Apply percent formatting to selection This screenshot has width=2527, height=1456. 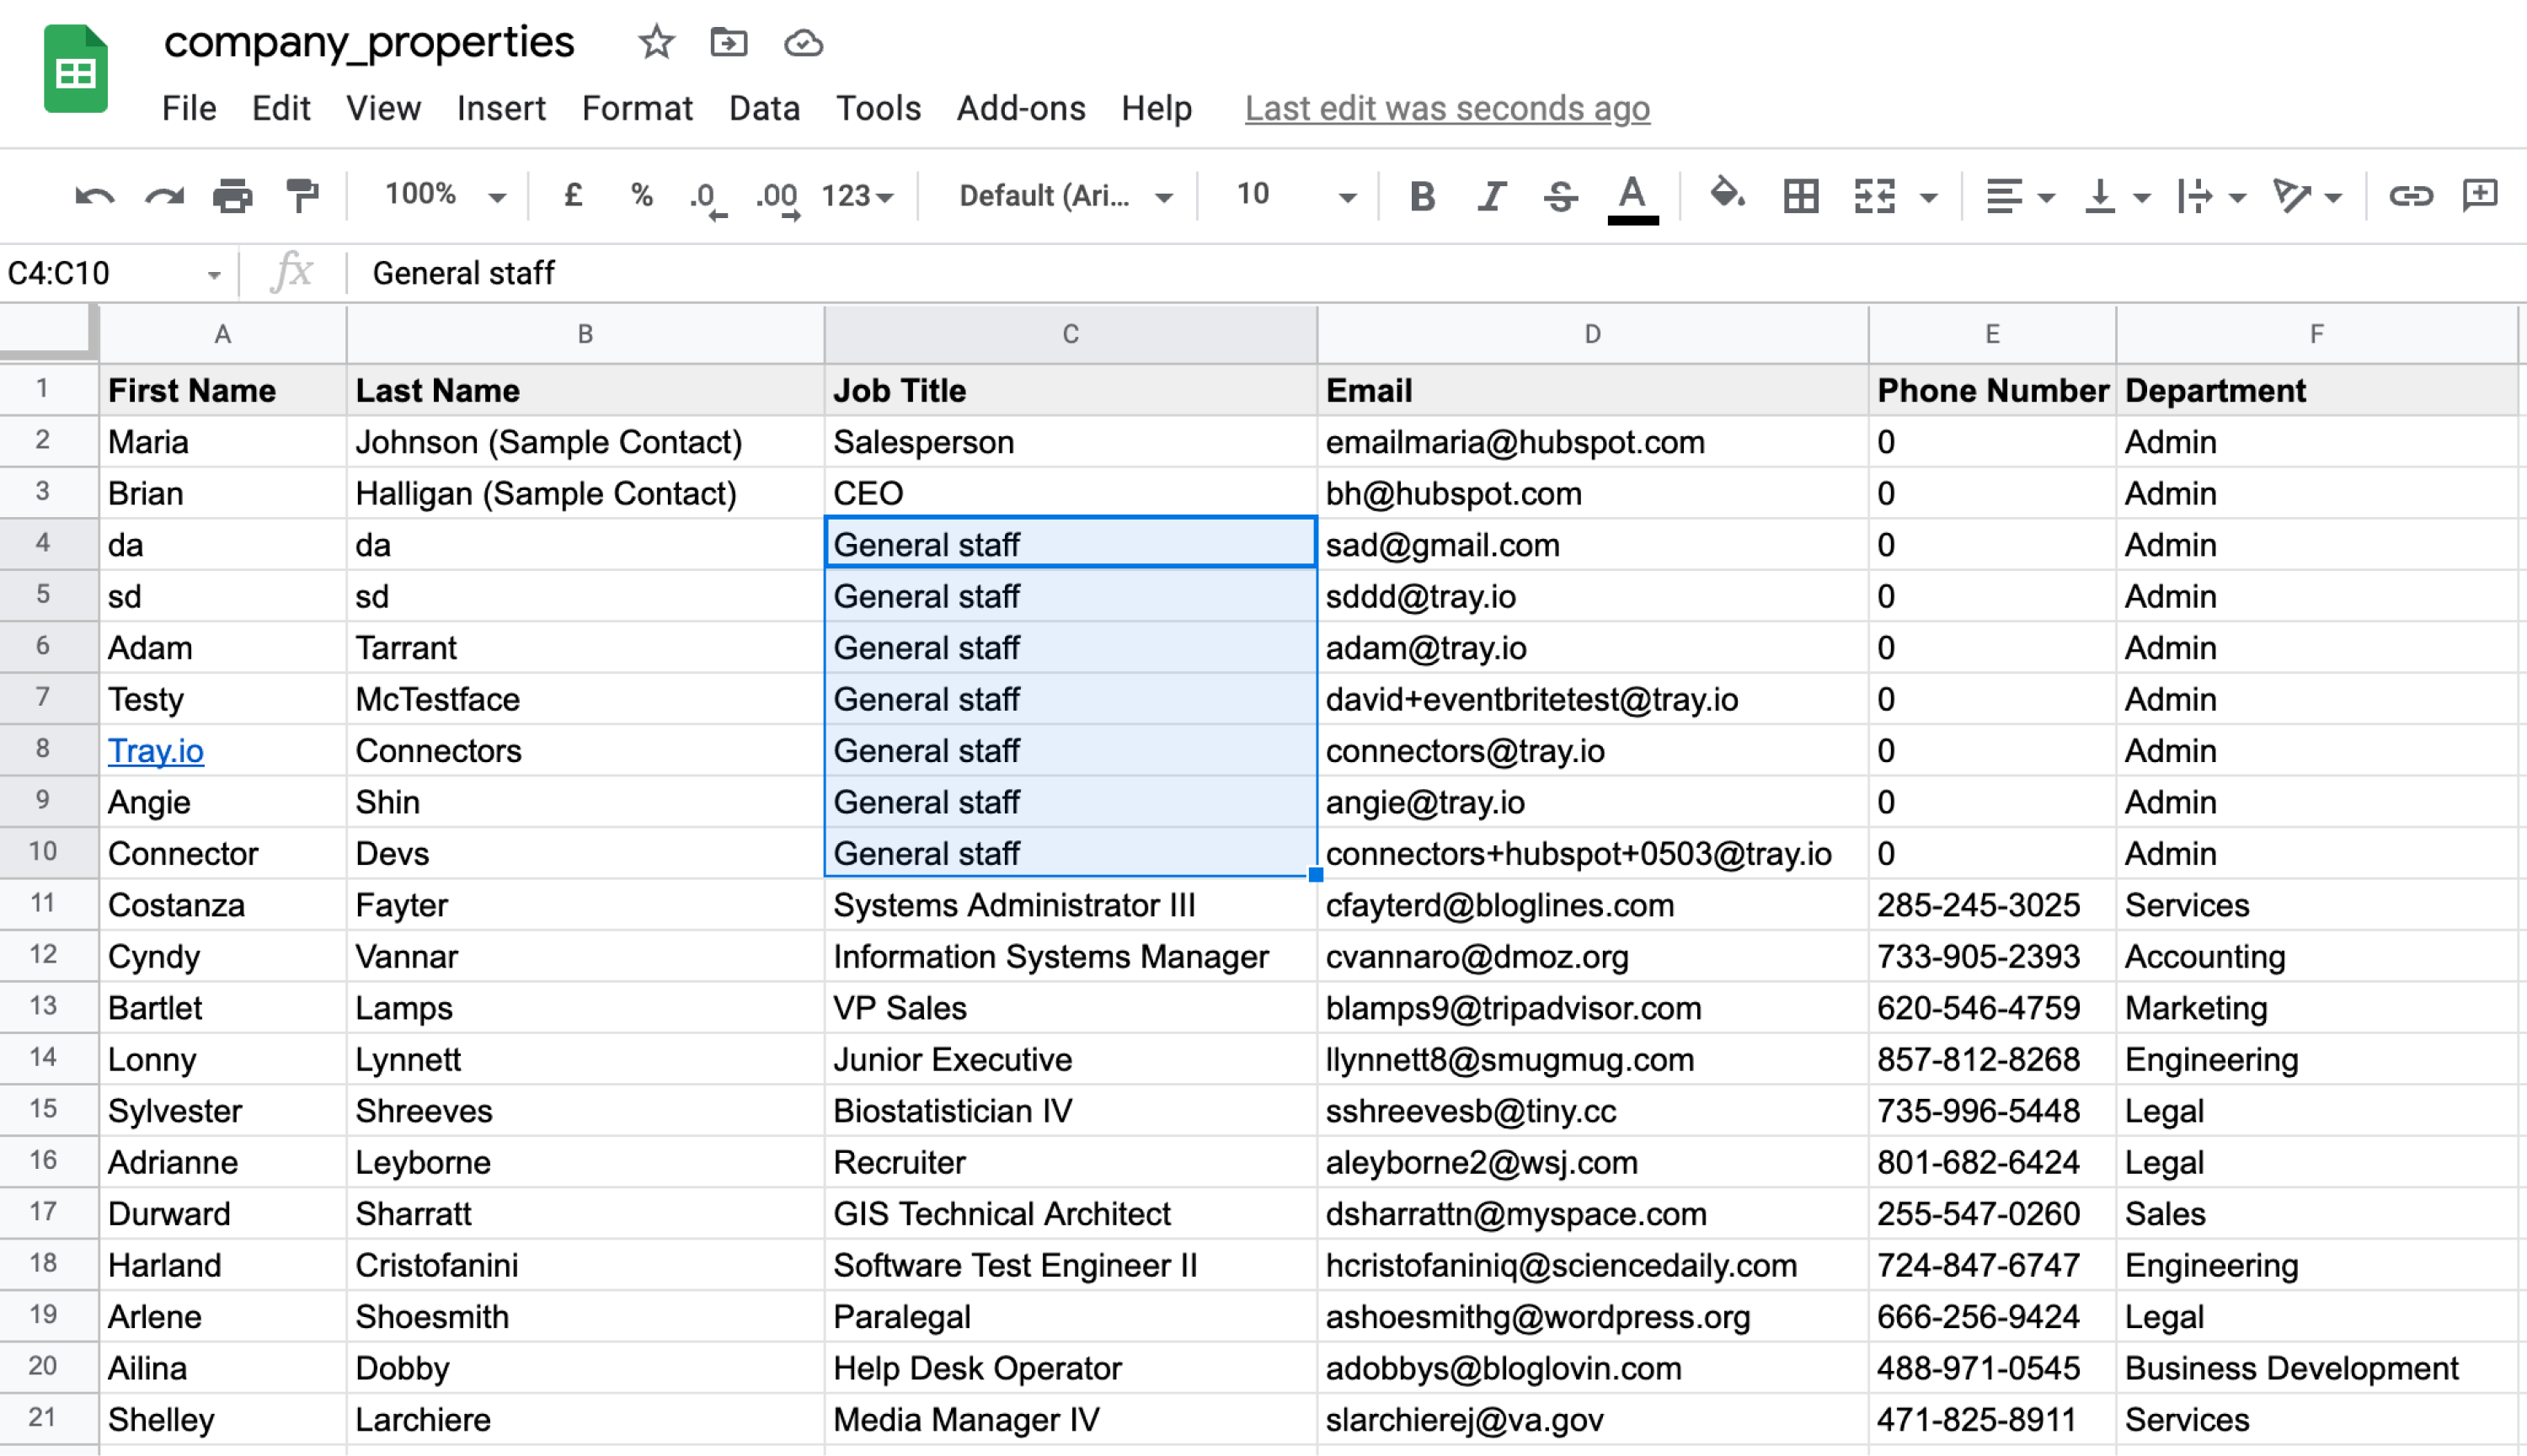pyautogui.click(x=640, y=196)
